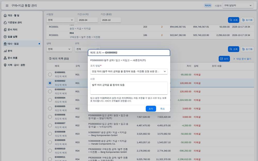Viewport: 258px width, 161px height.
Task: Select radio for EX000001
Action: tap(50, 74)
